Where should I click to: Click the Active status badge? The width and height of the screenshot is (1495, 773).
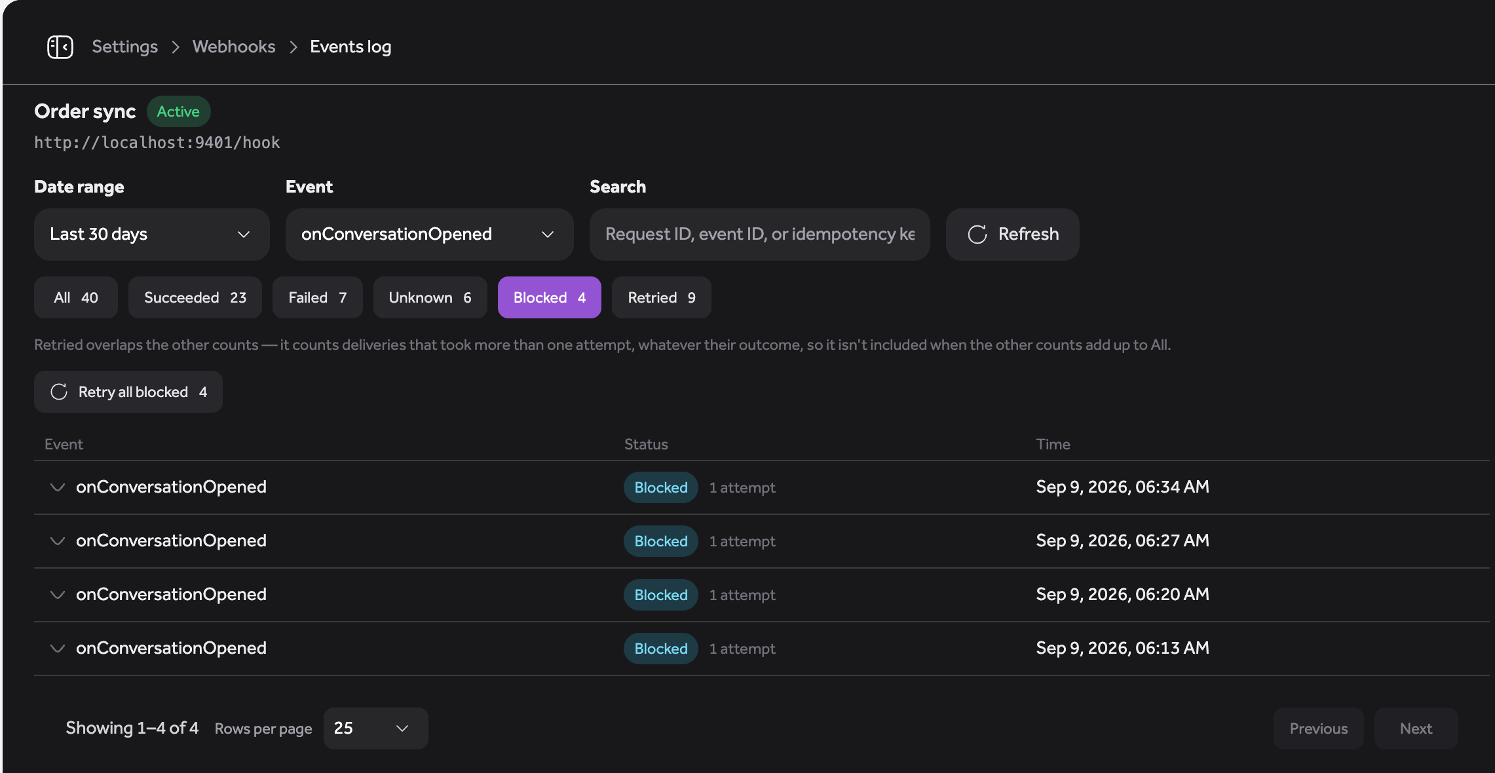(178, 111)
